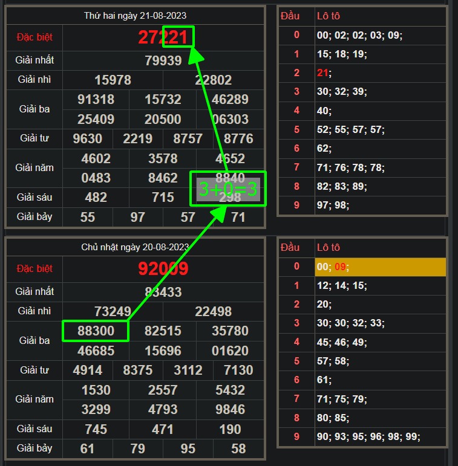
Task: Click the Giải tư number 9630
Action: (87, 139)
